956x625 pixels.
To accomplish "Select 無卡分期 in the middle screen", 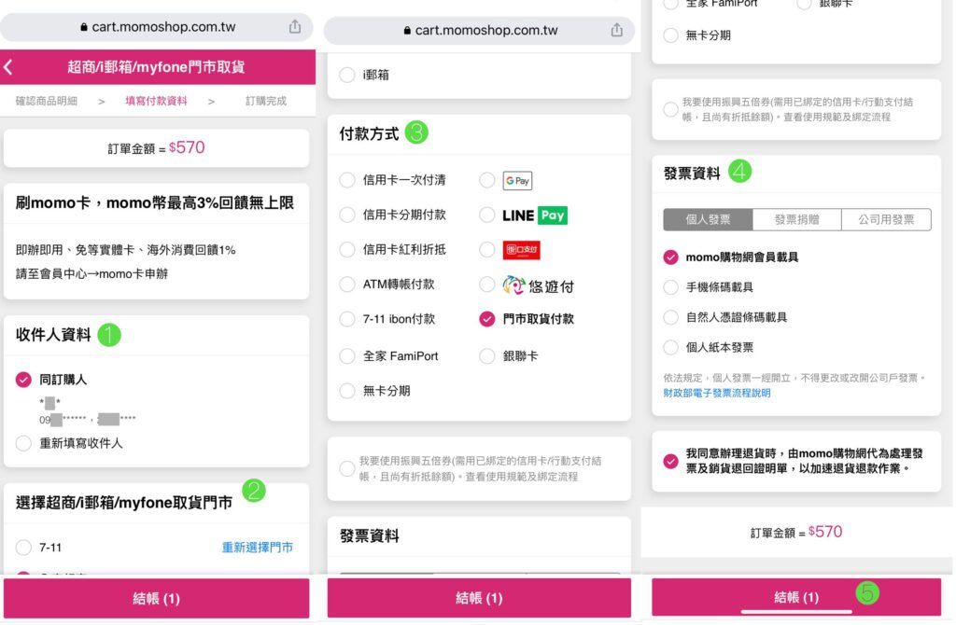I will [x=347, y=391].
